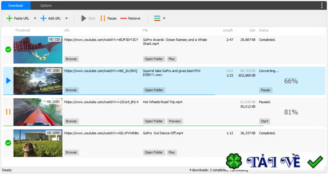
Task: Click the green checkmark beside Owl Dance-Off
Action: (x=8, y=143)
